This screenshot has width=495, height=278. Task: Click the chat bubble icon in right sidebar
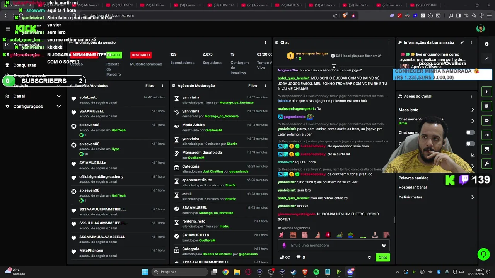(x=486, y=120)
